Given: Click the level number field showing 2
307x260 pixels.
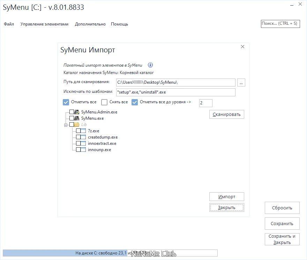Looking at the screenshot, I should click(x=206, y=103).
